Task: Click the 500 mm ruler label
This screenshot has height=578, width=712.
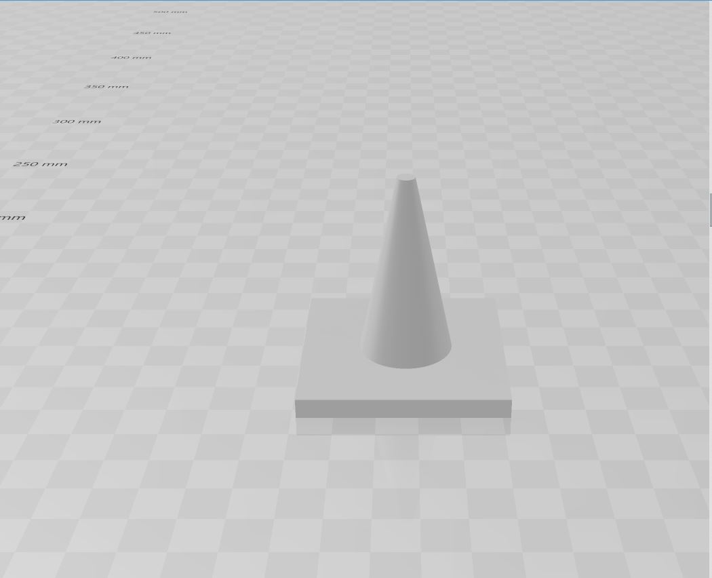Action: click(170, 11)
